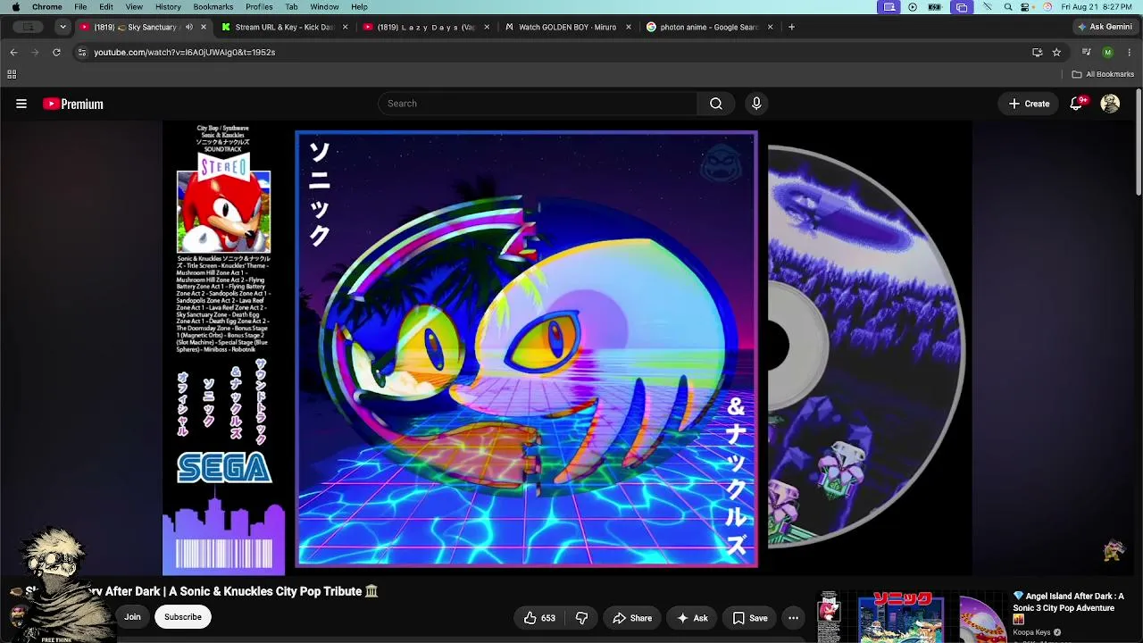Open the All Bookmarks folder
The height and width of the screenshot is (643, 1143).
(1103, 74)
